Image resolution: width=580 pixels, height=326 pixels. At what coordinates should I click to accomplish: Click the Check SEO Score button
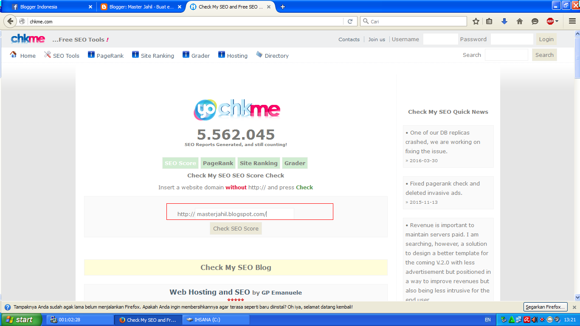236,228
